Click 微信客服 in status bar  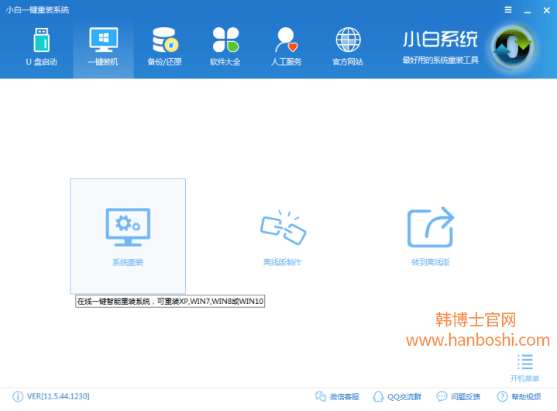click(338, 396)
